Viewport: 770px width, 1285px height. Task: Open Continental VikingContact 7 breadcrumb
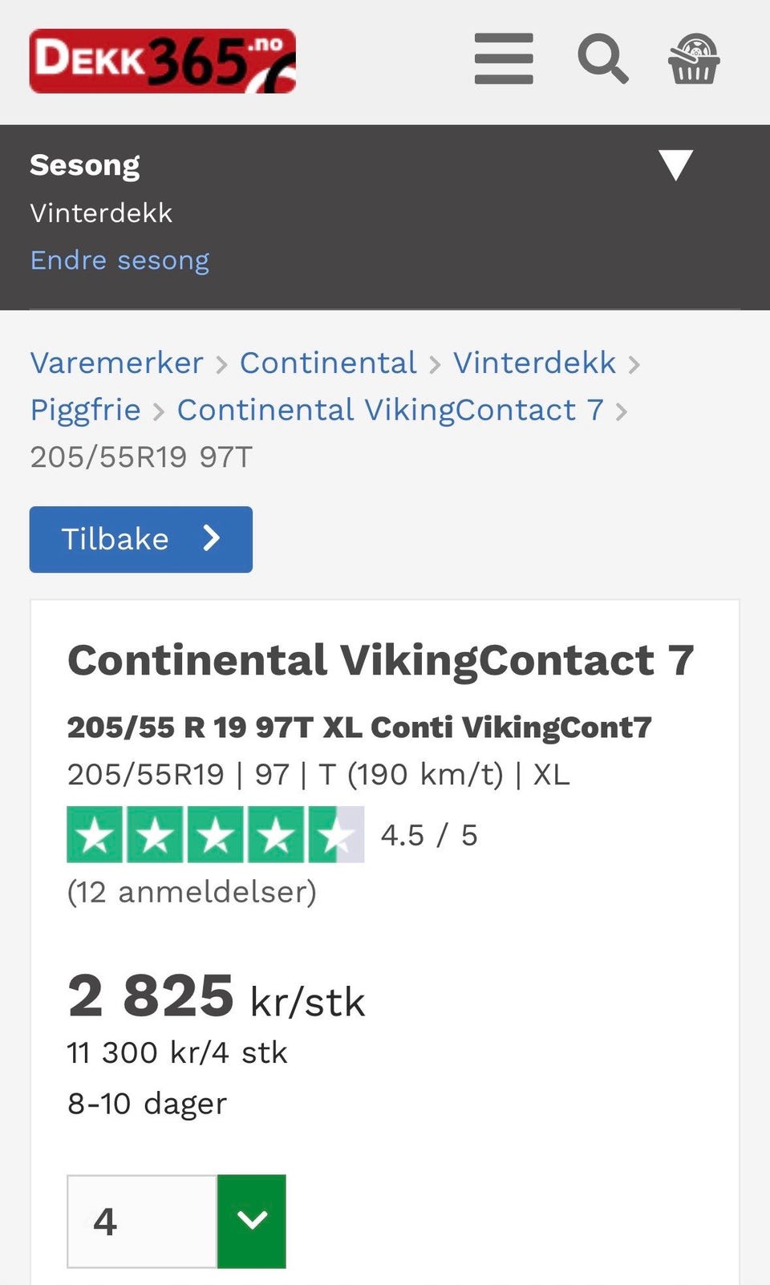click(390, 410)
